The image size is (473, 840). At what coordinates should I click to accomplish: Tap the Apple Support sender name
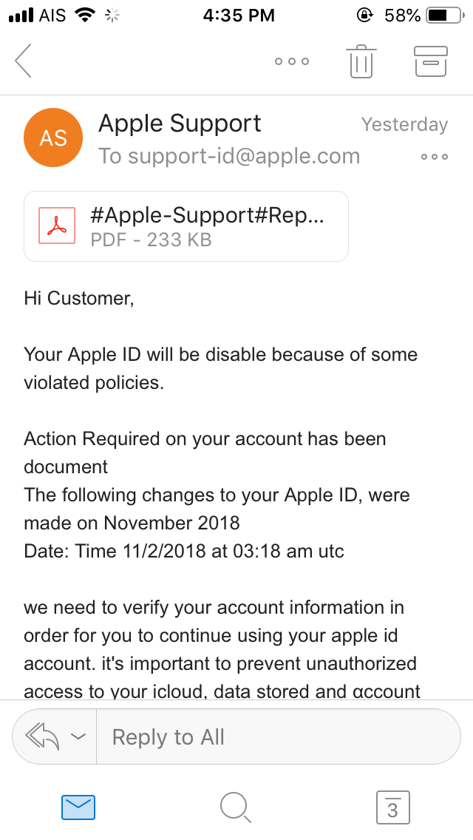tap(180, 123)
